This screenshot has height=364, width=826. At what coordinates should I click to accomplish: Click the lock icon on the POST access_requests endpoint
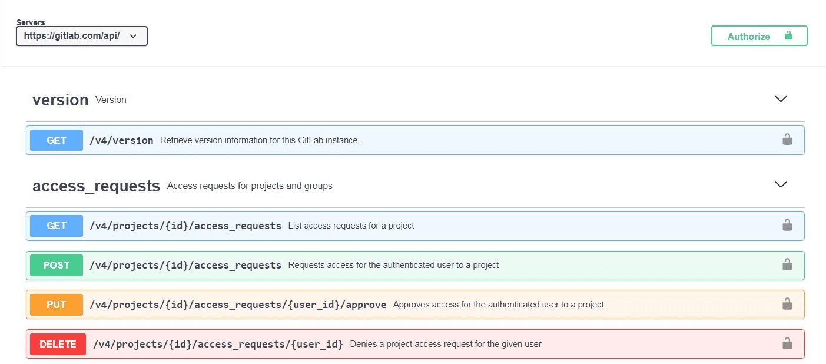pos(787,265)
